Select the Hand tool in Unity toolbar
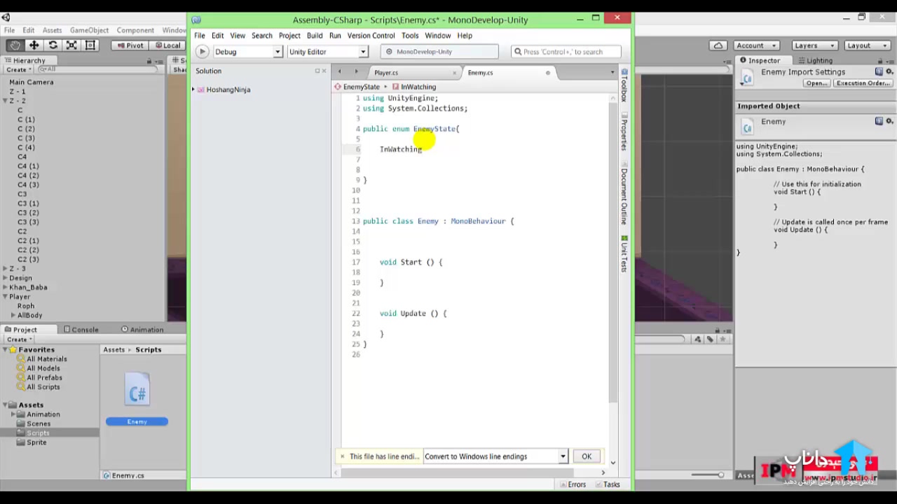The height and width of the screenshot is (504, 897). click(x=15, y=45)
